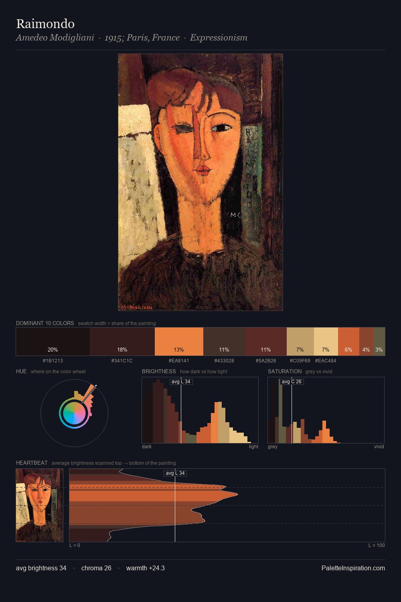Select the 3% olive grey swatch
The height and width of the screenshot is (602, 401).
[x=379, y=342]
